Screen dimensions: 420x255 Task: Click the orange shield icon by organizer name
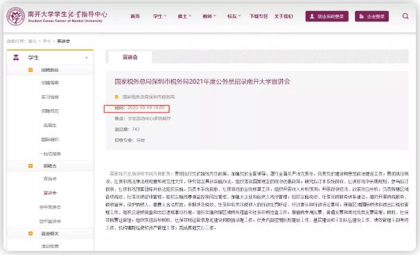coord(116,97)
